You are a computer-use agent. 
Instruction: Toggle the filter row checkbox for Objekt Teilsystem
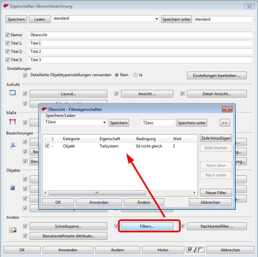click(47, 145)
